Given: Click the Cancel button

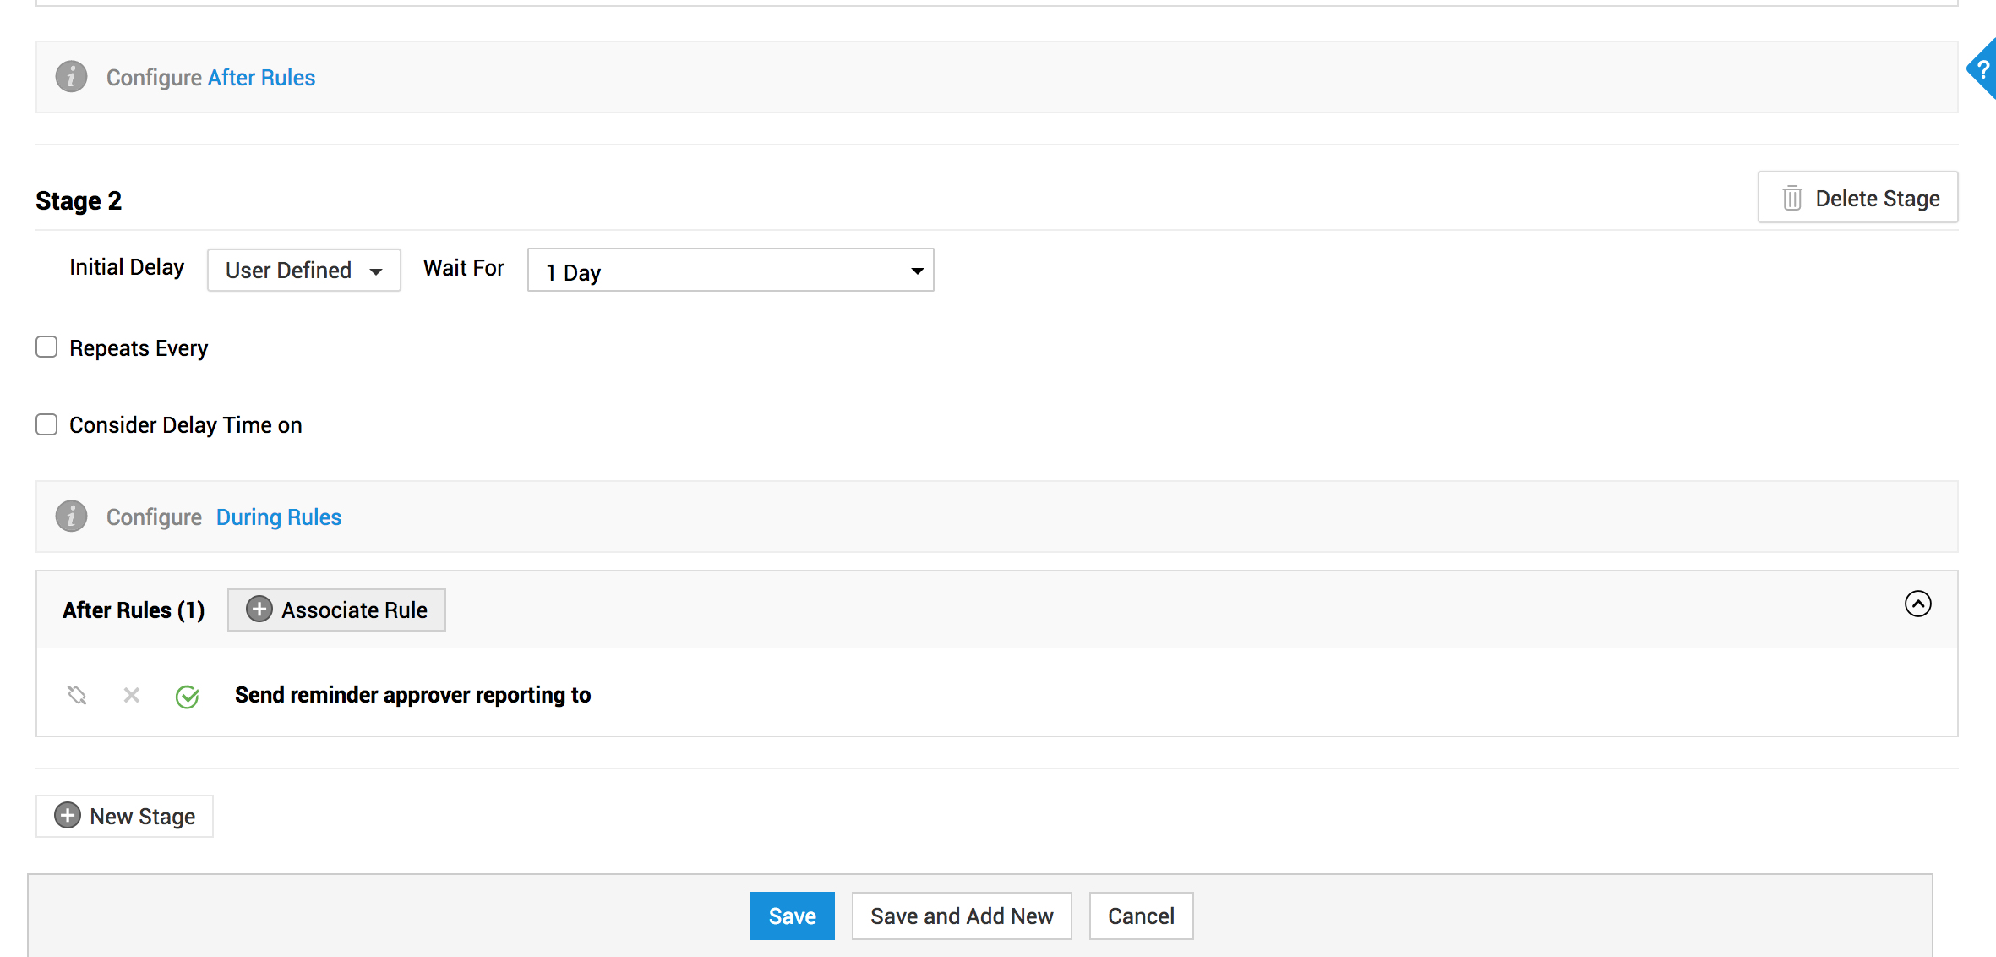Looking at the screenshot, I should pyautogui.click(x=1140, y=916).
